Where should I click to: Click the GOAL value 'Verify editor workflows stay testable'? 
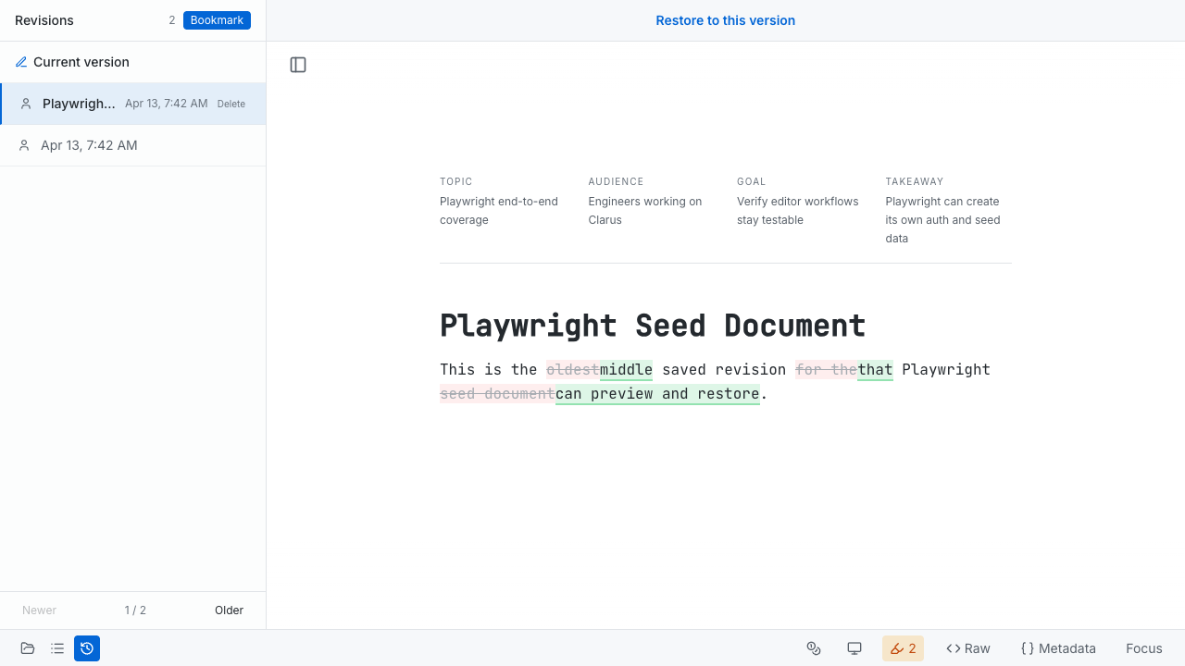coord(798,211)
